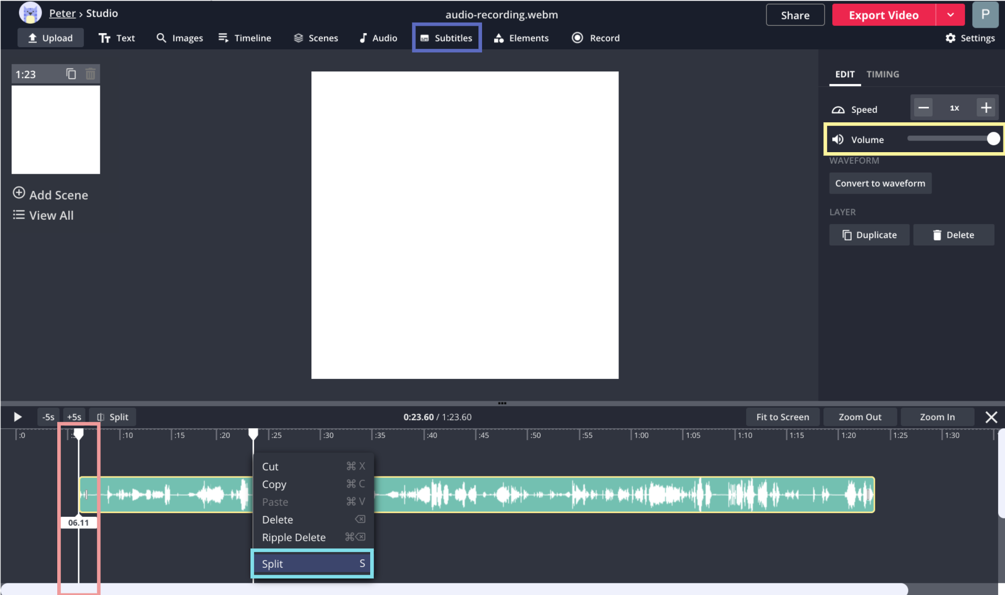Click the play button in timeline

(x=17, y=417)
